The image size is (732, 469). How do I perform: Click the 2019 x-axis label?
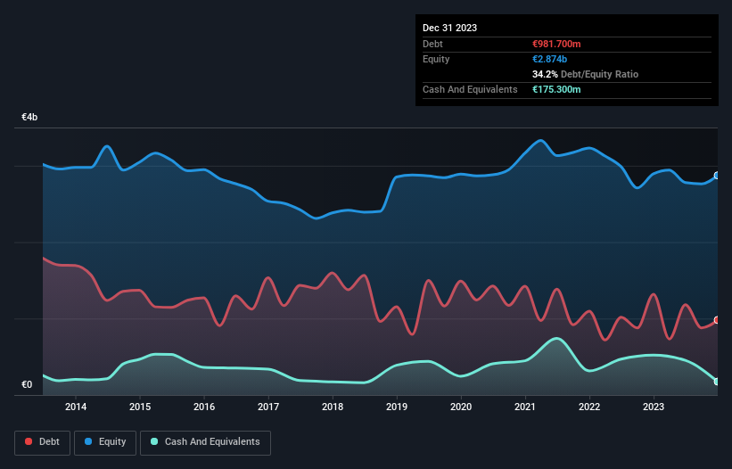397,407
